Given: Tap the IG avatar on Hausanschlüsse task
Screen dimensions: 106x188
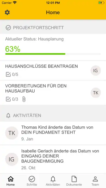Looking at the screenshot, I should 95,70.
